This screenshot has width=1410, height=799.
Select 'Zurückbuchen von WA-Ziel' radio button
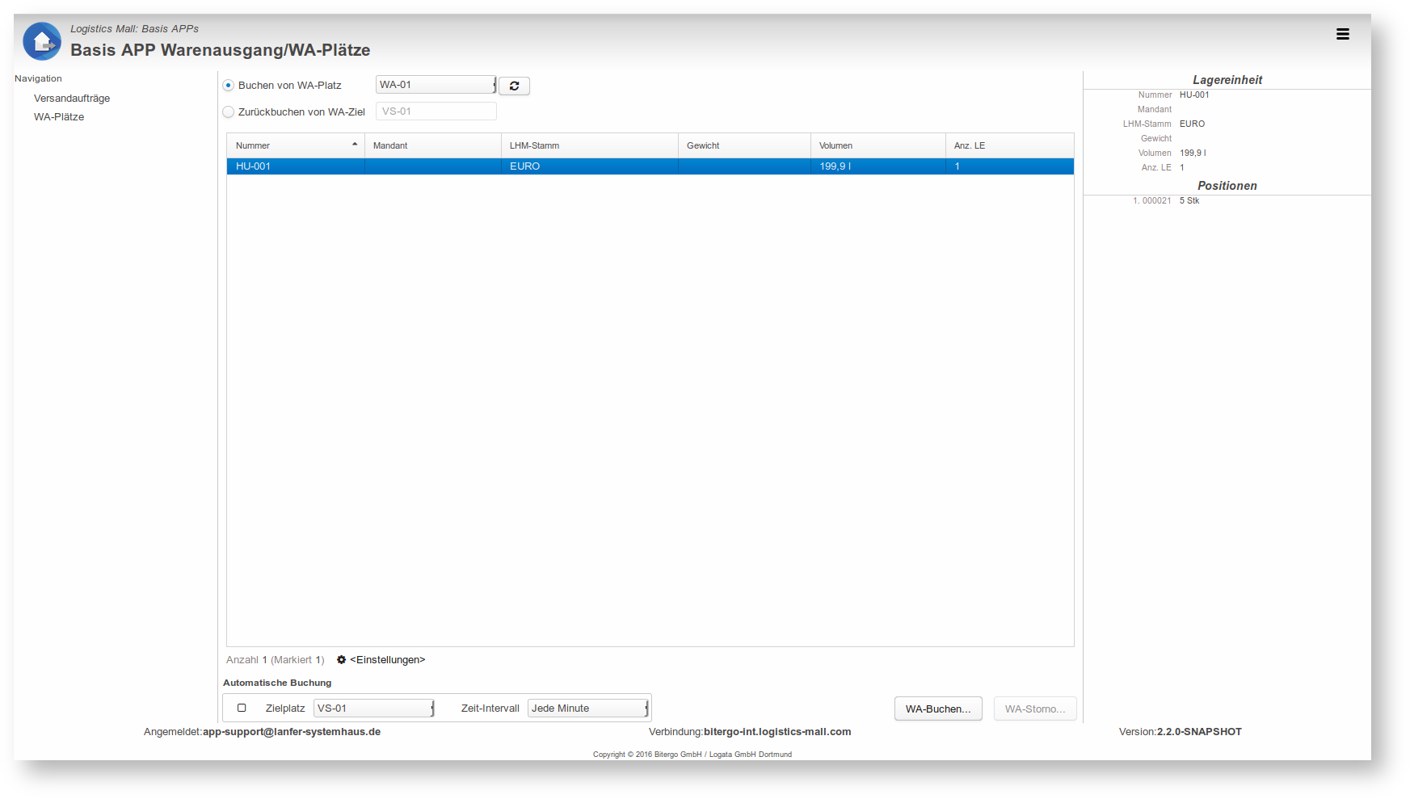click(229, 112)
